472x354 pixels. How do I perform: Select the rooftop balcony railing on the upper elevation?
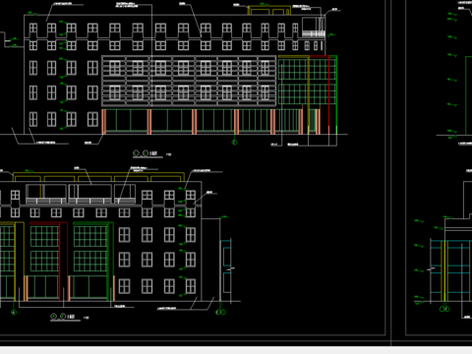pyautogui.click(x=314, y=33)
